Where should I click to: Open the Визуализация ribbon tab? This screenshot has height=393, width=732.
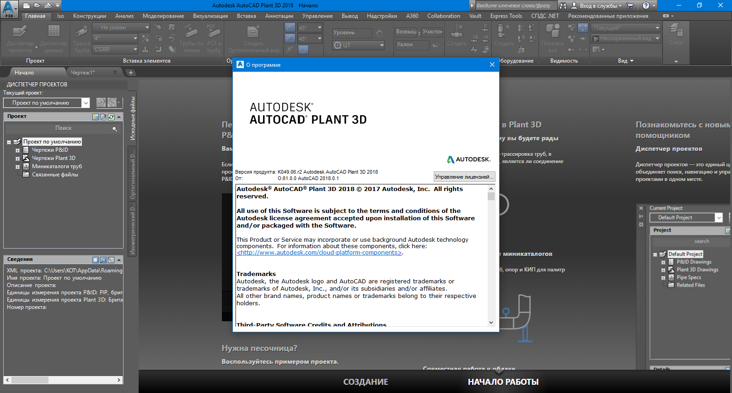[x=210, y=16]
